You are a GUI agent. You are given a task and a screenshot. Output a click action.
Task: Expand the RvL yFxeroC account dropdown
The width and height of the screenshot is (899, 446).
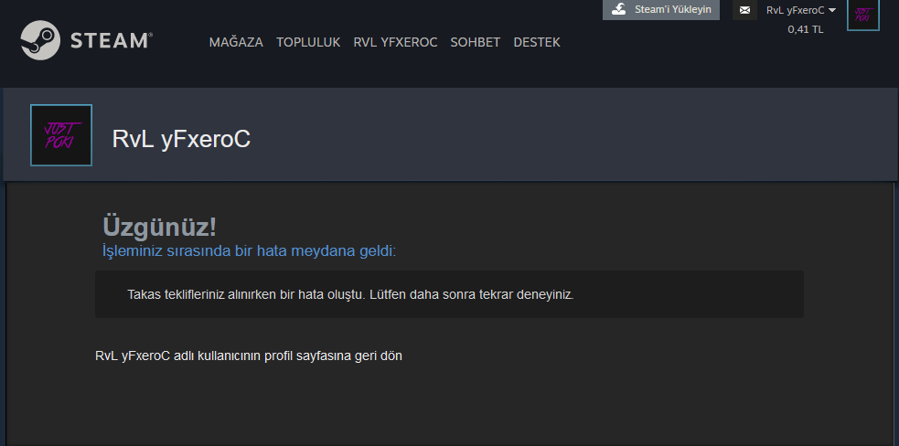pos(800,10)
